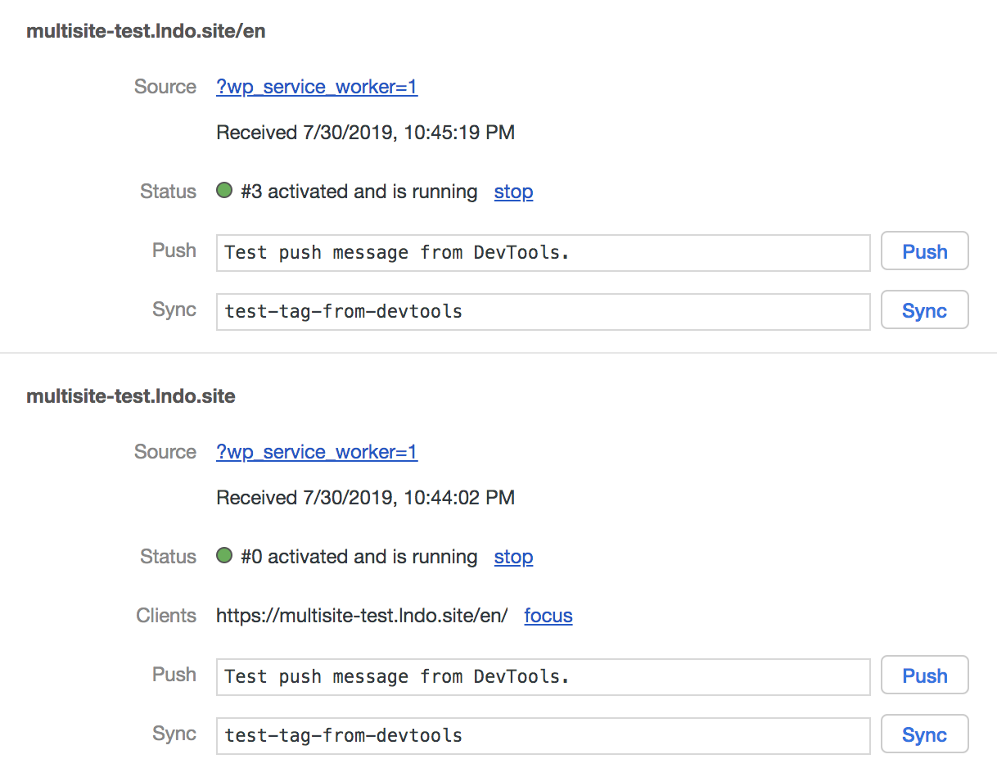Viewport: 997px width, 768px height.
Task: Click the Status label of the #0 worker
Action: 168,557
